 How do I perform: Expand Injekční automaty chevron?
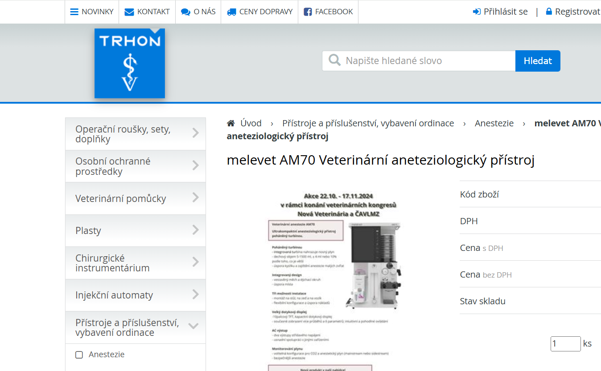(x=195, y=294)
